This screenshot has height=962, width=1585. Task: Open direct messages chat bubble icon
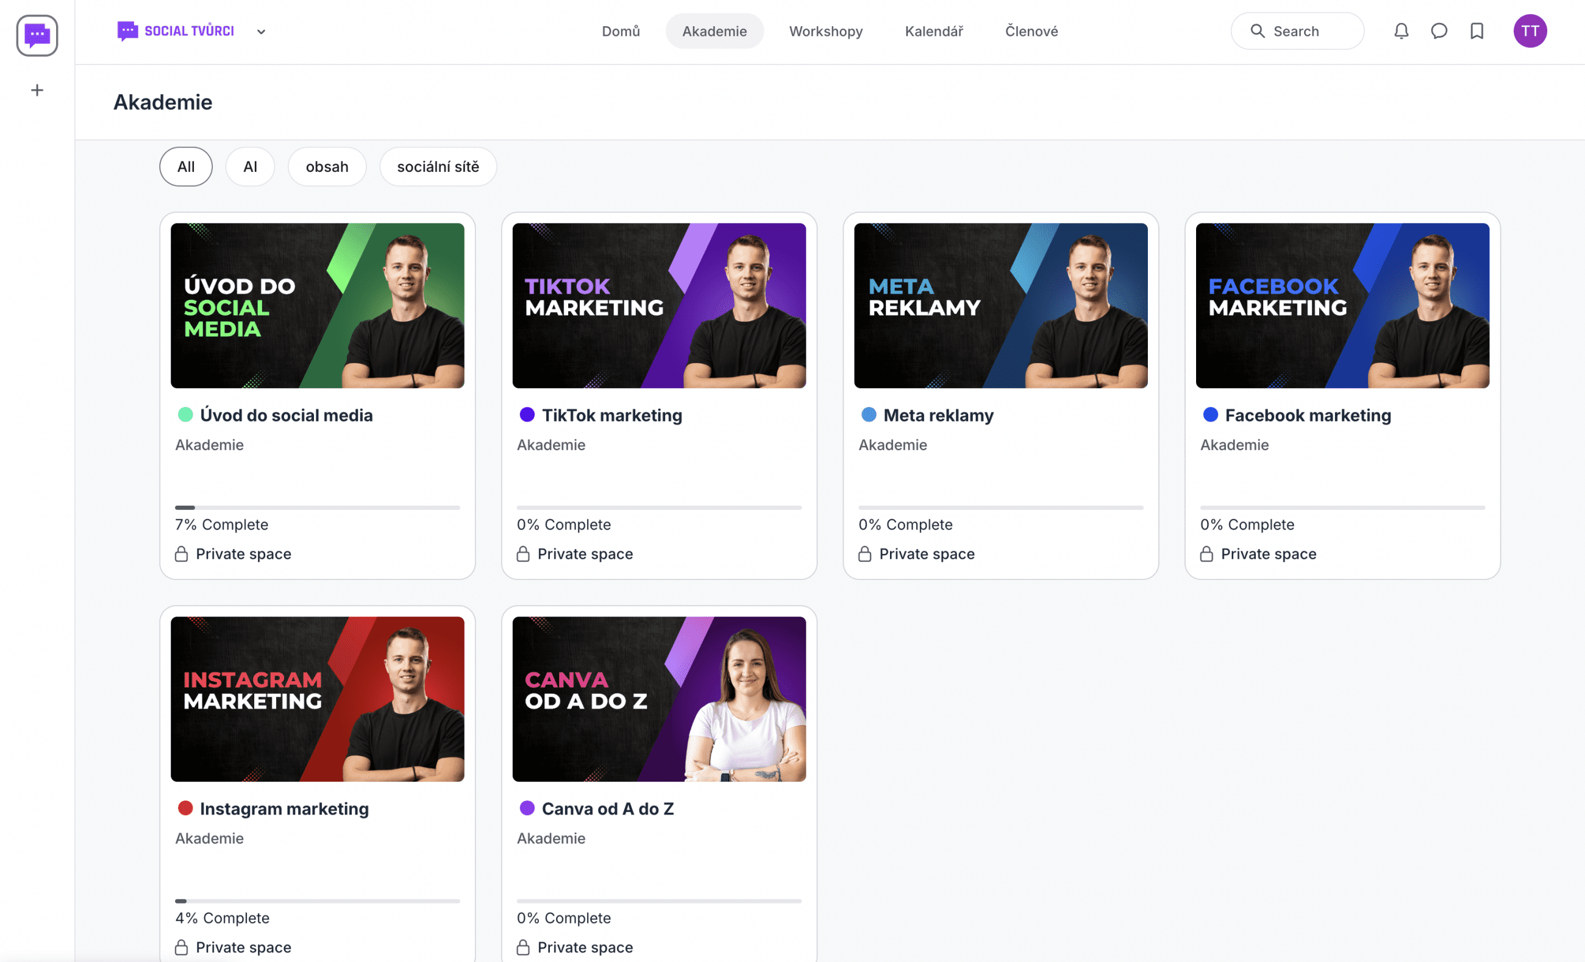1439,31
